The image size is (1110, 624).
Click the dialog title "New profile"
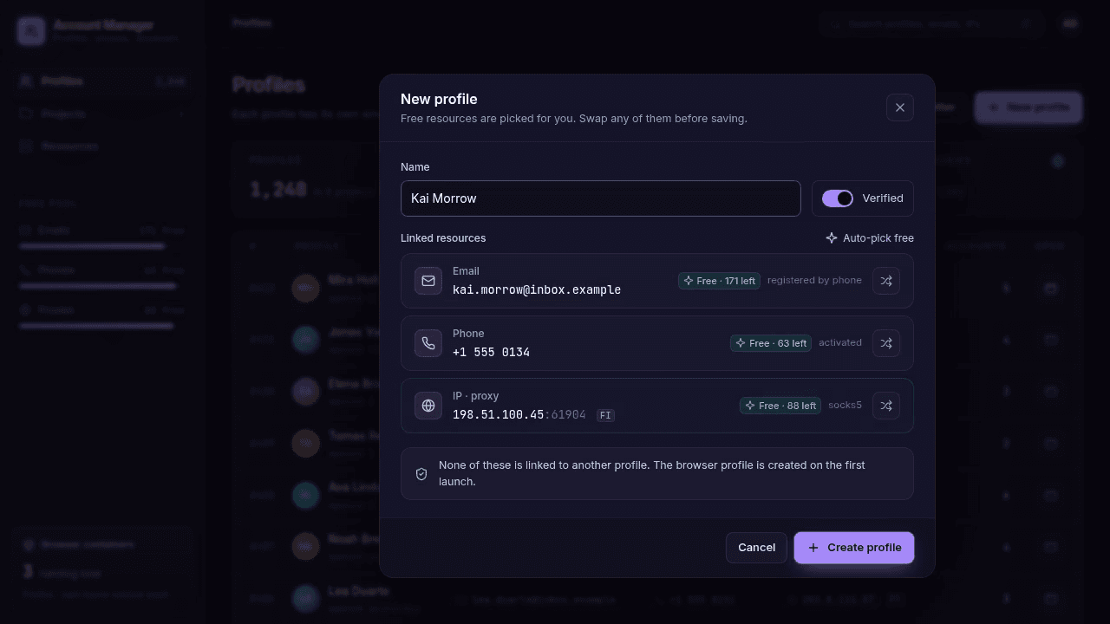[x=439, y=99]
